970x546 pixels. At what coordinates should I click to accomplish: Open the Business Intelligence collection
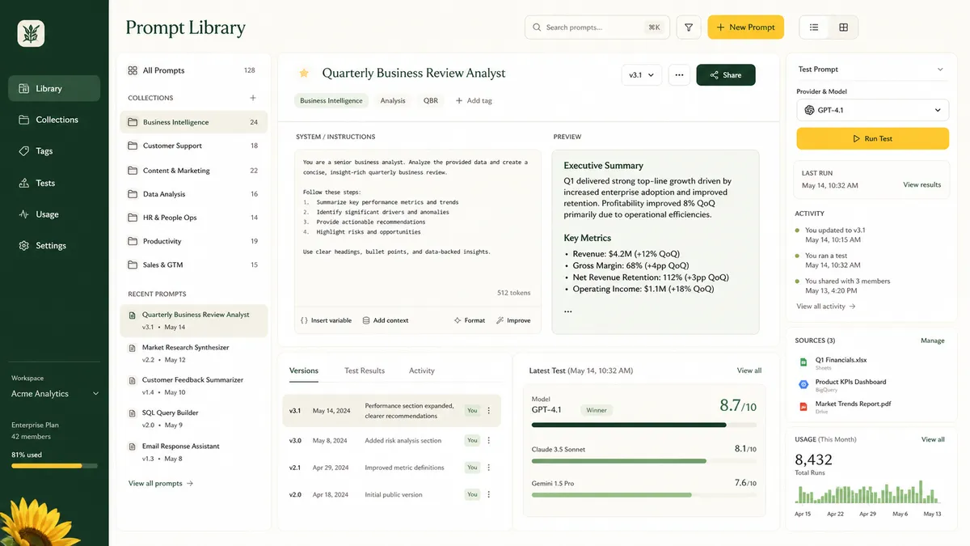coord(194,122)
